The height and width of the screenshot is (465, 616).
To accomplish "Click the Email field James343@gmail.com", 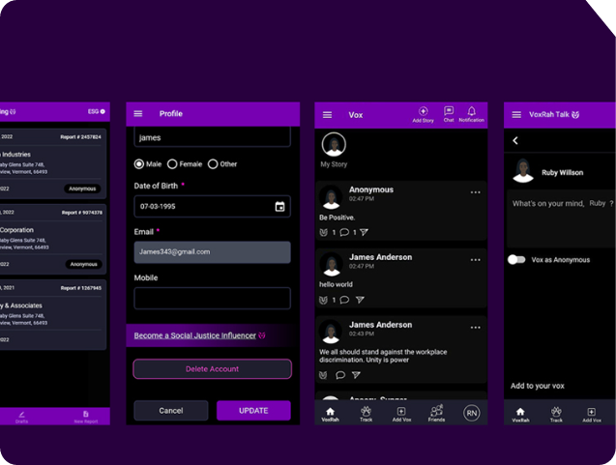I will (x=212, y=252).
